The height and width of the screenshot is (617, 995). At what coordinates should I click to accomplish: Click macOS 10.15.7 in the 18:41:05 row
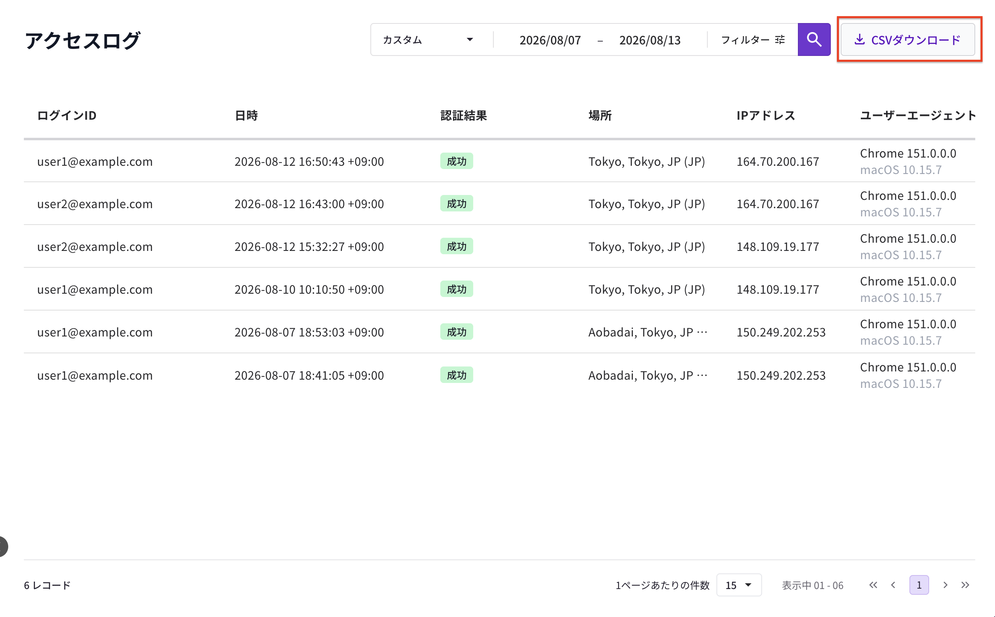[900, 383]
